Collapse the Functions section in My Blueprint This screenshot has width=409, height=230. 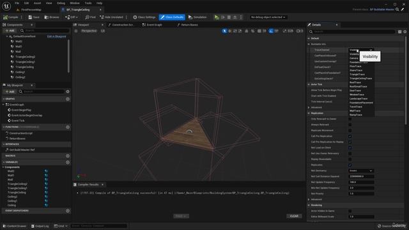coord(4,127)
